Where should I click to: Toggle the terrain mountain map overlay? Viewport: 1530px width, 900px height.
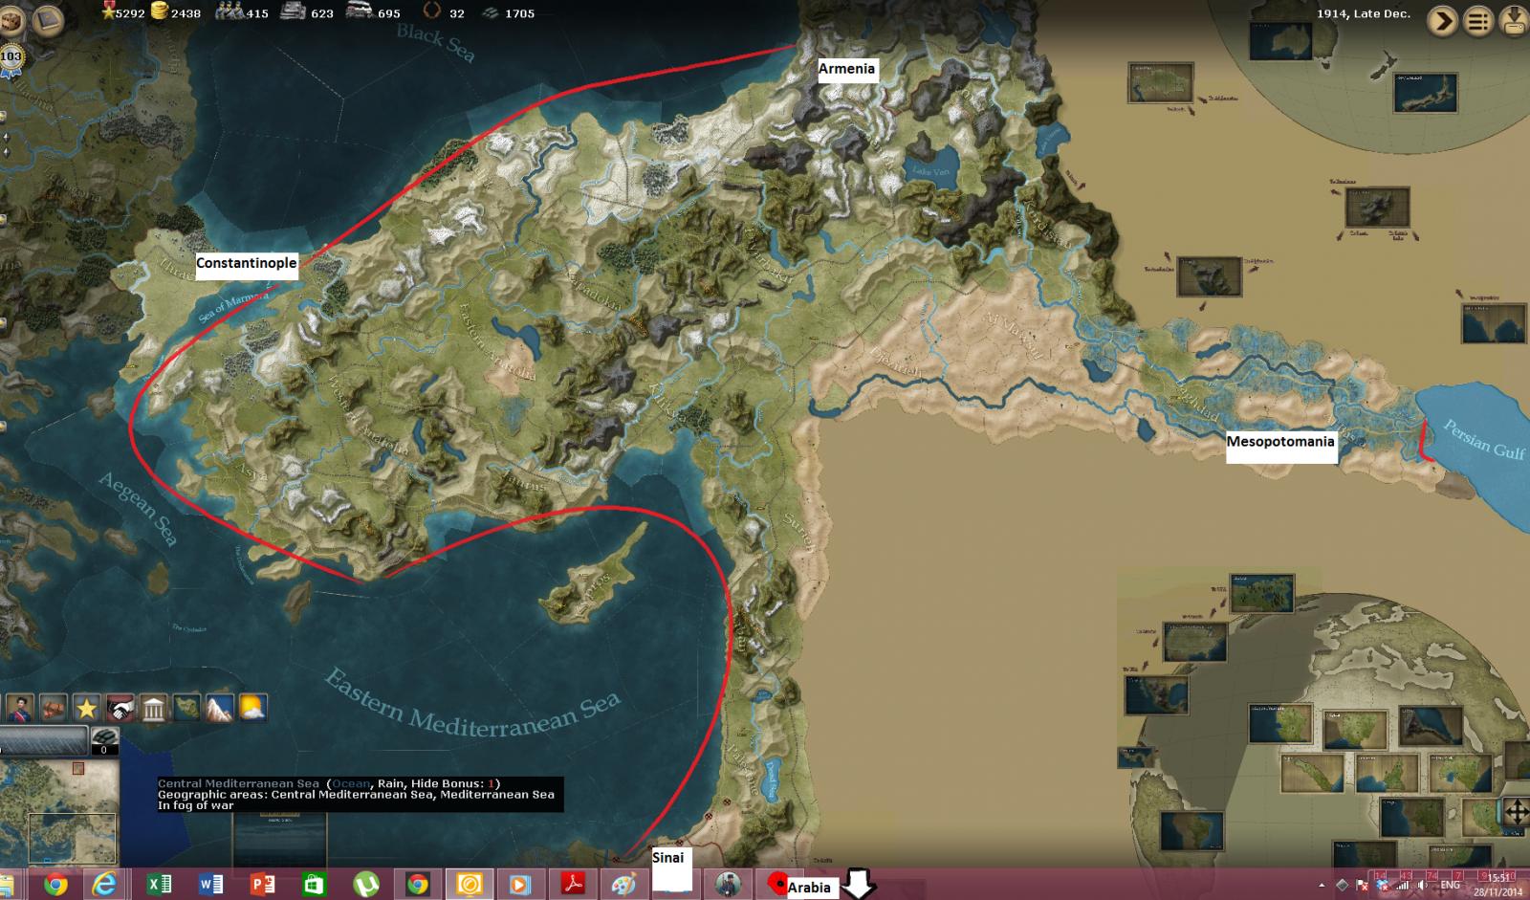click(219, 709)
